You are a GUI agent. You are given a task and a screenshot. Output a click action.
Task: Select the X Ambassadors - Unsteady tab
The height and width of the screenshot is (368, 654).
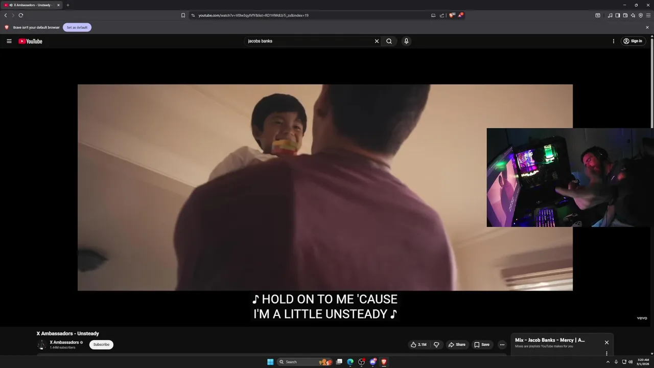pyautogui.click(x=32, y=5)
